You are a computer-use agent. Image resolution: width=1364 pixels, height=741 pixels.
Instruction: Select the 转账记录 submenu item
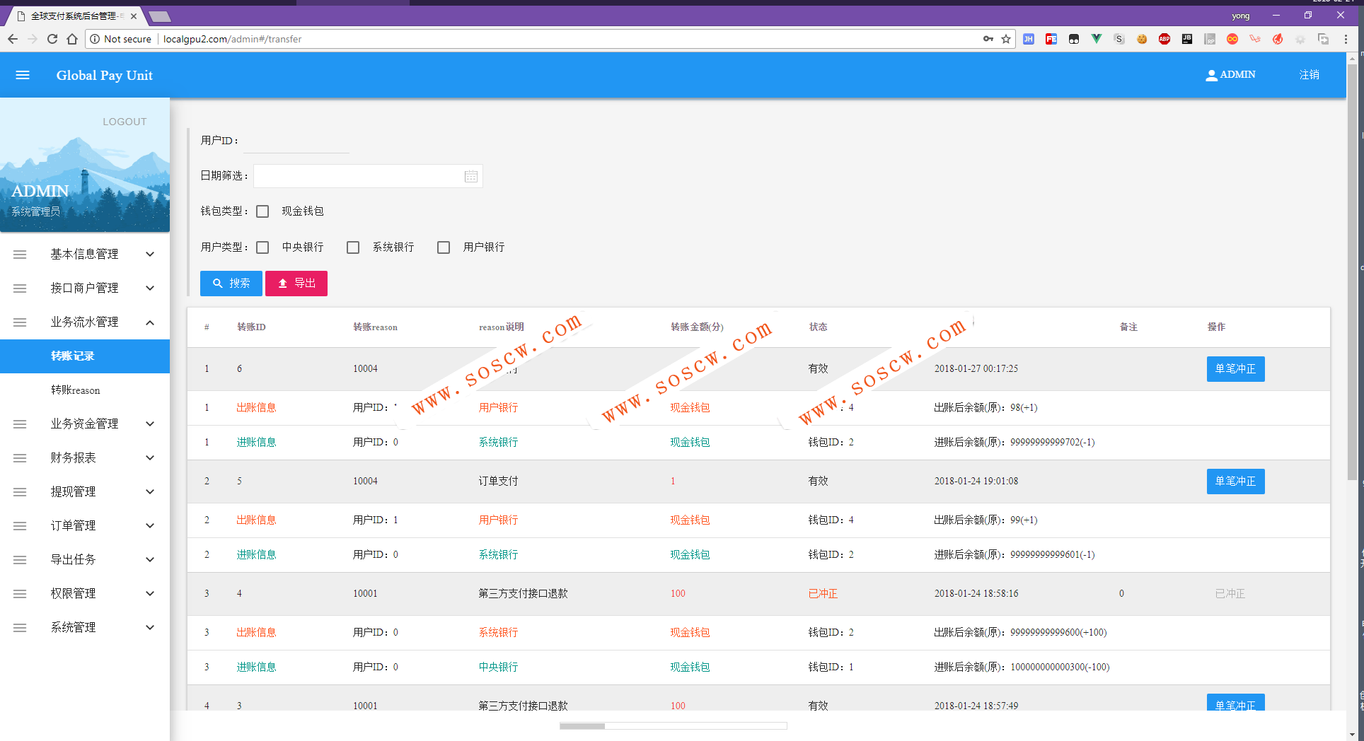(x=85, y=356)
